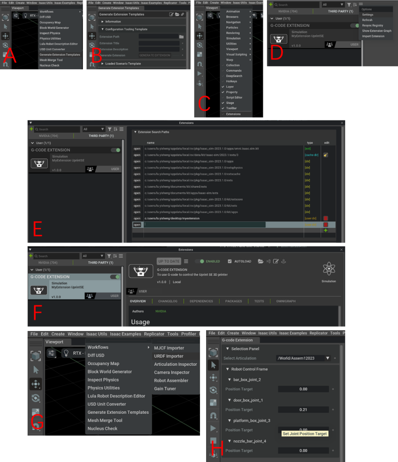Open the All filter dropdown in the Extension Search Paths window

tap(93, 129)
